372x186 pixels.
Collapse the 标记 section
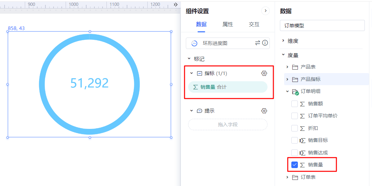189,58
